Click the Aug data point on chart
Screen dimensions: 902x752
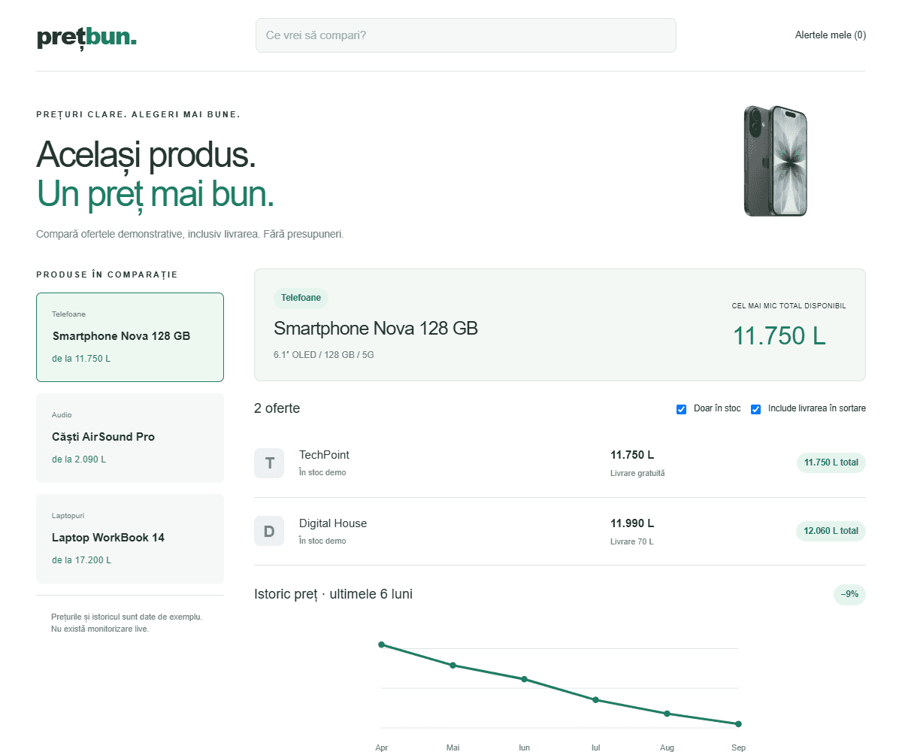667,714
